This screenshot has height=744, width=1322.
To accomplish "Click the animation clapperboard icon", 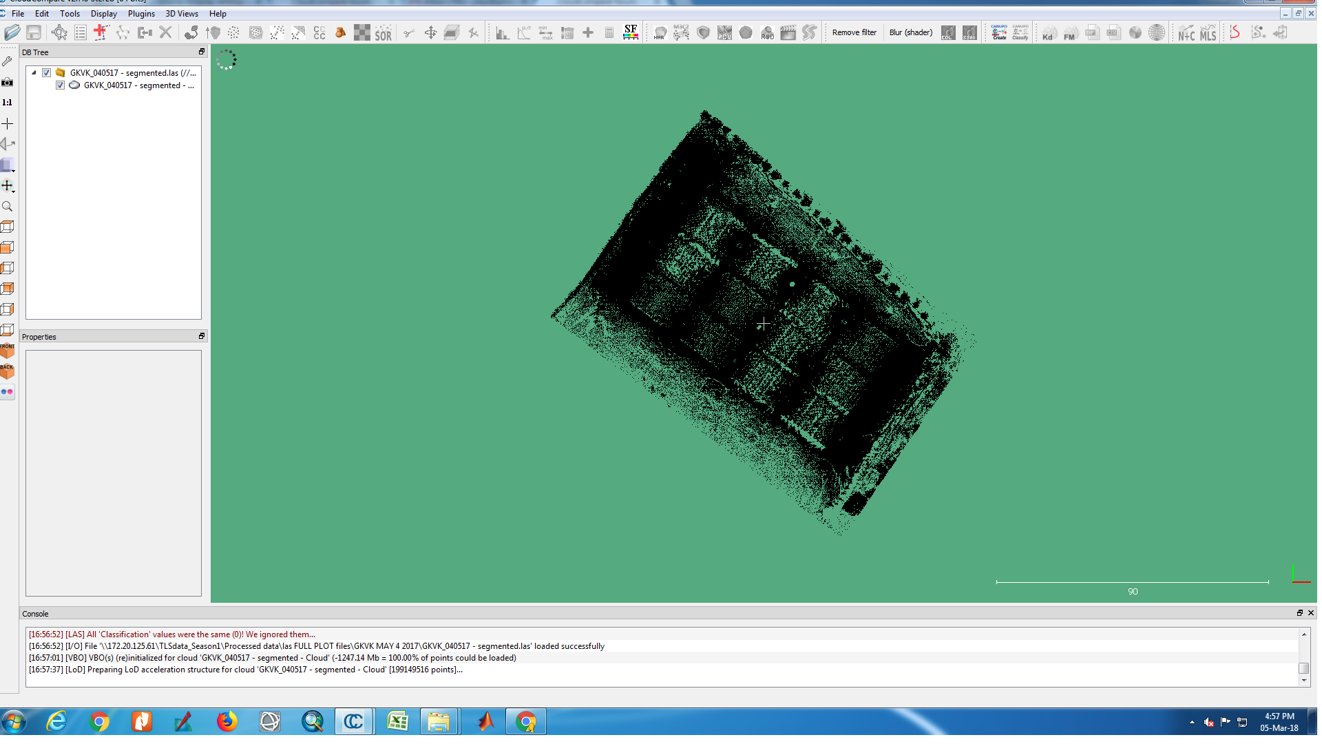I will 788,32.
